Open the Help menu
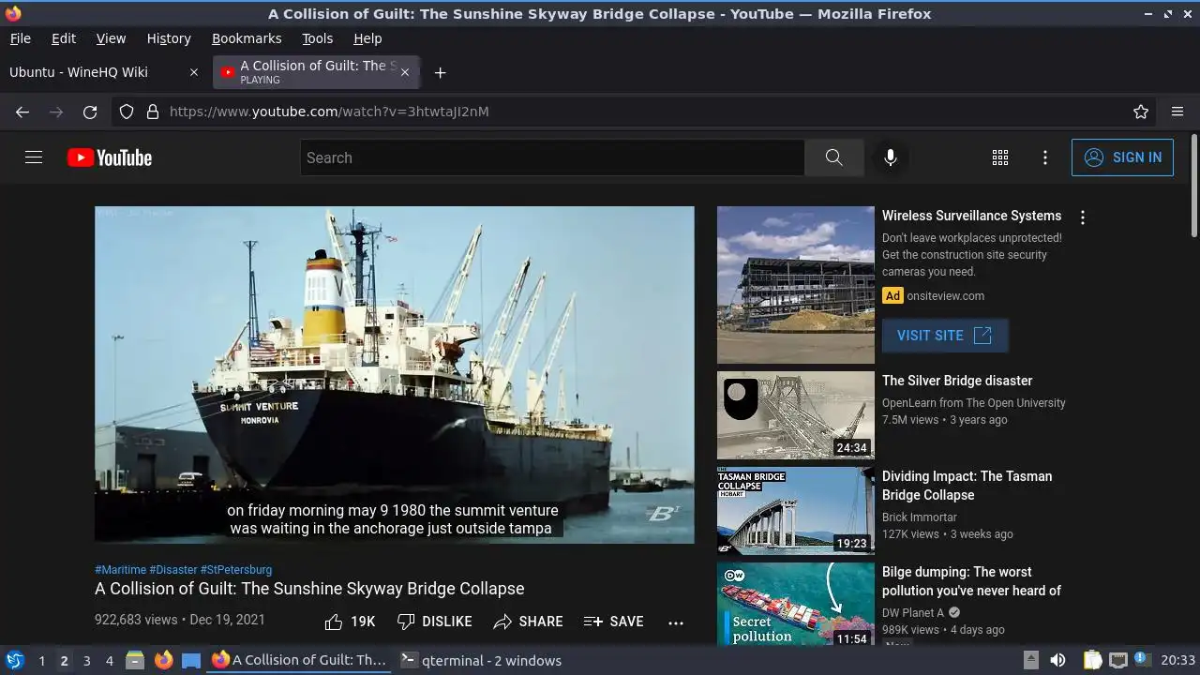The height and width of the screenshot is (675, 1200). point(367,38)
